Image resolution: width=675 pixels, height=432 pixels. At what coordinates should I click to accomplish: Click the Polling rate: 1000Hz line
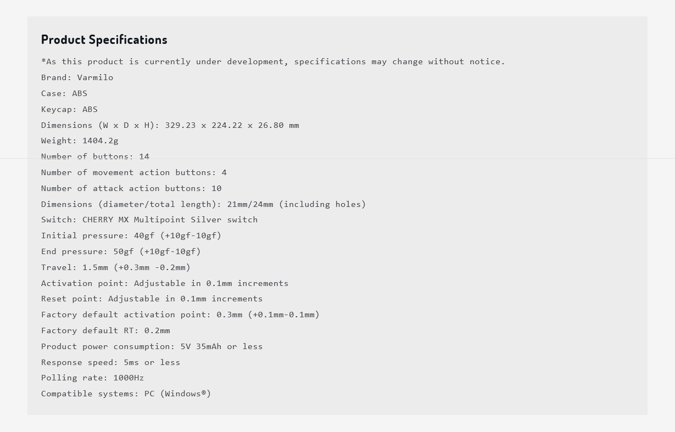(x=92, y=378)
